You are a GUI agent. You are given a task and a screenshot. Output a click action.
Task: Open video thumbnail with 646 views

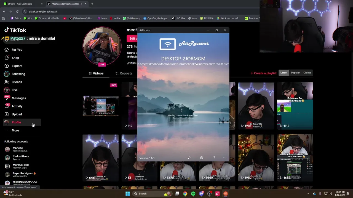[101, 158]
